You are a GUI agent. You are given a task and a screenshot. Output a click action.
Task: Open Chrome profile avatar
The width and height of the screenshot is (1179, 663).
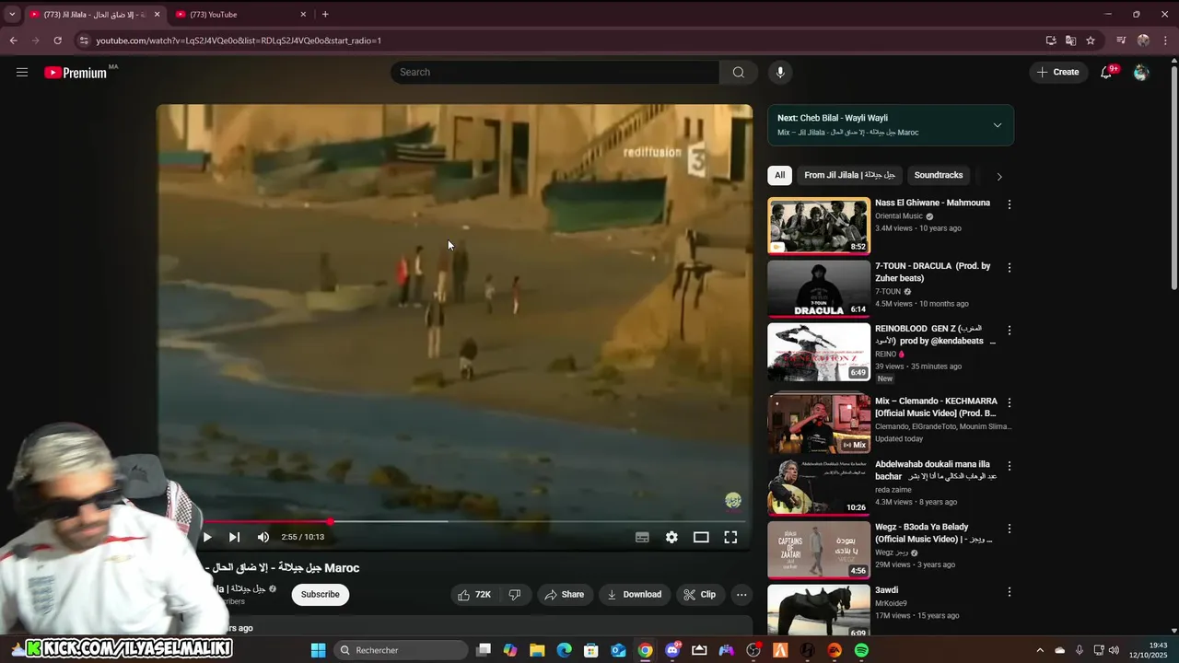(1143, 41)
